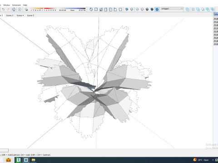This screenshot has width=218, height=163.
Task: Click the Outer Shell solid tool icon
Action: tap(188, 10)
